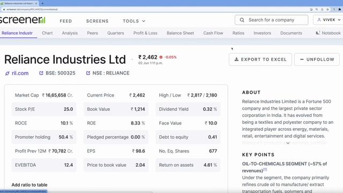Open the NSE : RELIANCE link

point(111,73)
